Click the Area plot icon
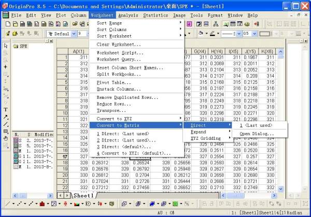The height and width of the screenshot is (217, 311). pyautogui.click(x=77, y=204)
